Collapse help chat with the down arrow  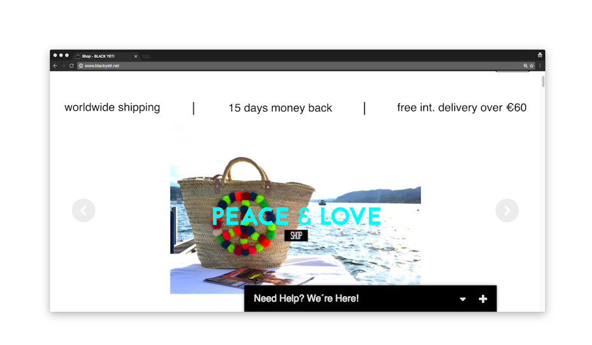[x=463, y=299]
